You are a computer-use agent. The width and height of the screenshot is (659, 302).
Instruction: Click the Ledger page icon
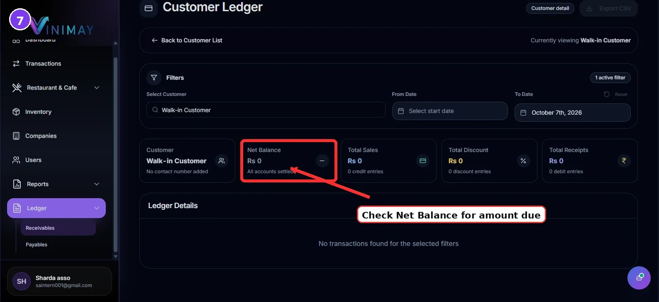17,208
